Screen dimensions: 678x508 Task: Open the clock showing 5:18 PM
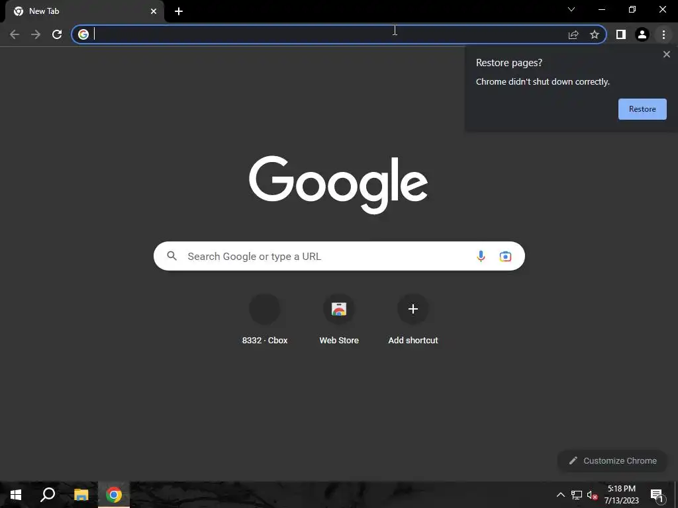(x=621, y=495)
